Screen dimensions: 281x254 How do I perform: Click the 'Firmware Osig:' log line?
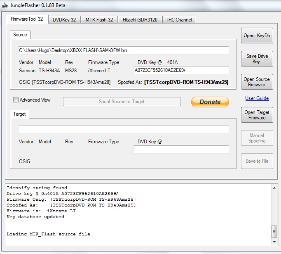tap(71, 199)
